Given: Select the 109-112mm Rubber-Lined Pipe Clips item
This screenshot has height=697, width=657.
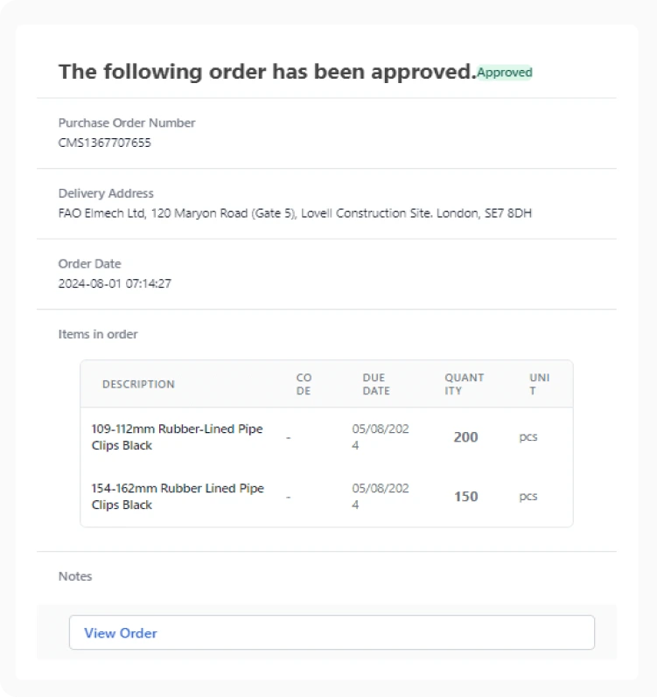Looking at the screenshot, I should (x=177, y=437).
